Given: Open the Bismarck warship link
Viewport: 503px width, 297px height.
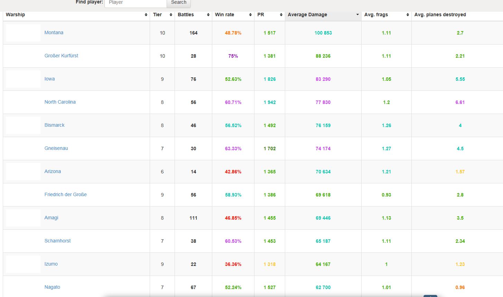Looking at the screenshot, I should (54, 125).
